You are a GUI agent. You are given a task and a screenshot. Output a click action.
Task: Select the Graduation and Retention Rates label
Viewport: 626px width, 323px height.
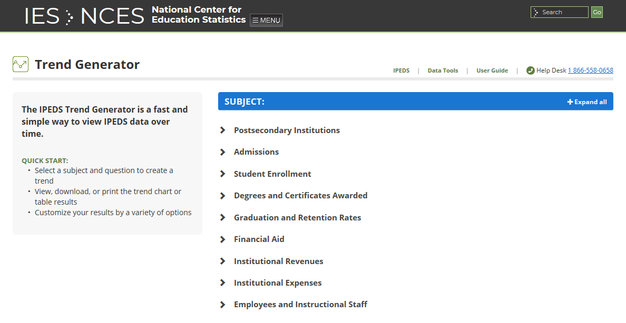coord(297,217)
